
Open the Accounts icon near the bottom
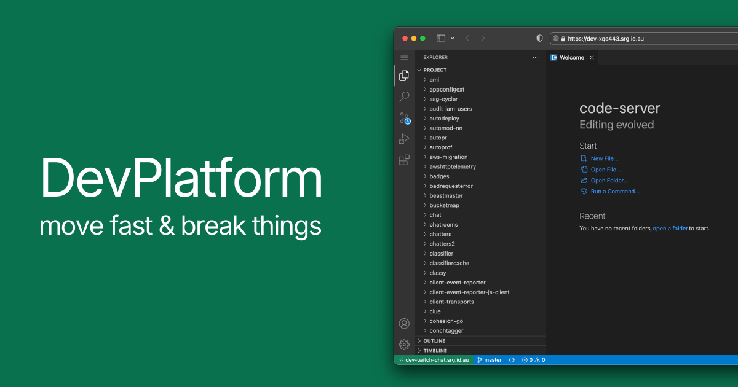pos(404,323)
